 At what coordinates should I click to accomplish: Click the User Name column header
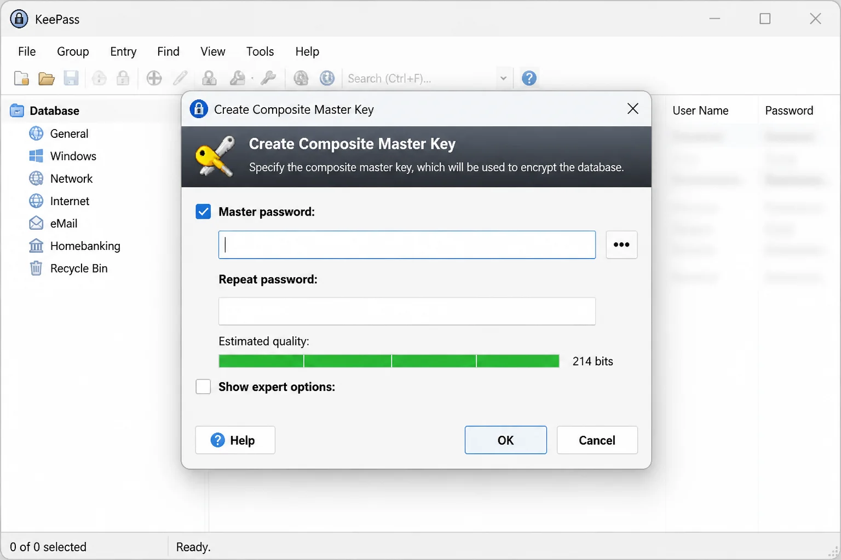click(x=700, y=110)
